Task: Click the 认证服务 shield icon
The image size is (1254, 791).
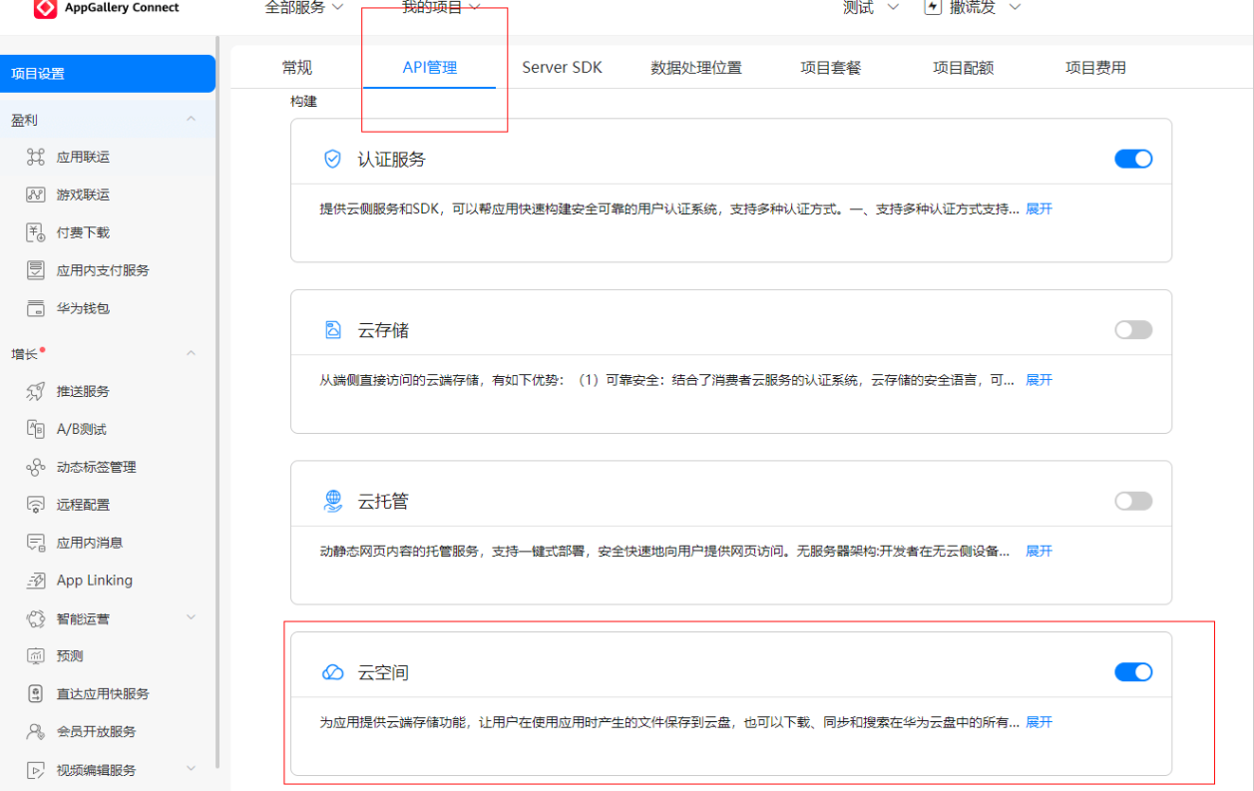Action: pyautogui.click(x=333, y=160)
